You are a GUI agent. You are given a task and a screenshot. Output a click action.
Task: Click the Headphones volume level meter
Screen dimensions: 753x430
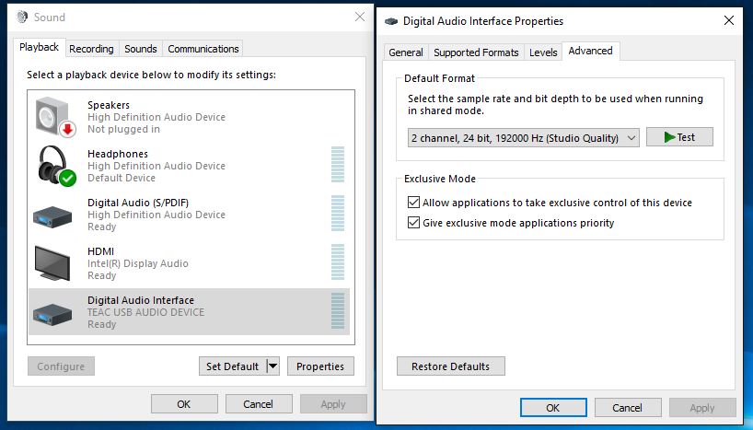click(x=337, y=166)
